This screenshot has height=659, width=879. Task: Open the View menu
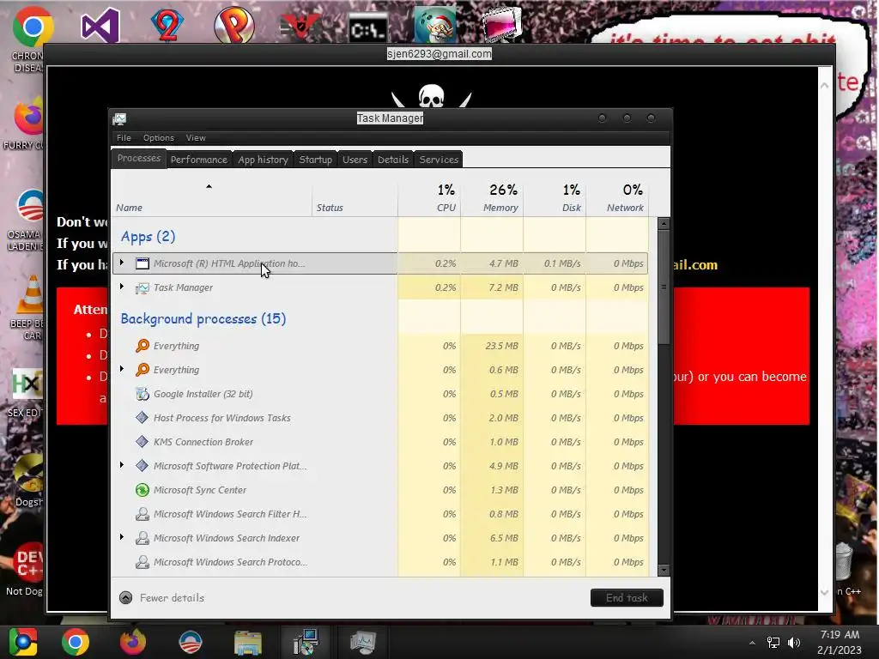tap(196, 138)
